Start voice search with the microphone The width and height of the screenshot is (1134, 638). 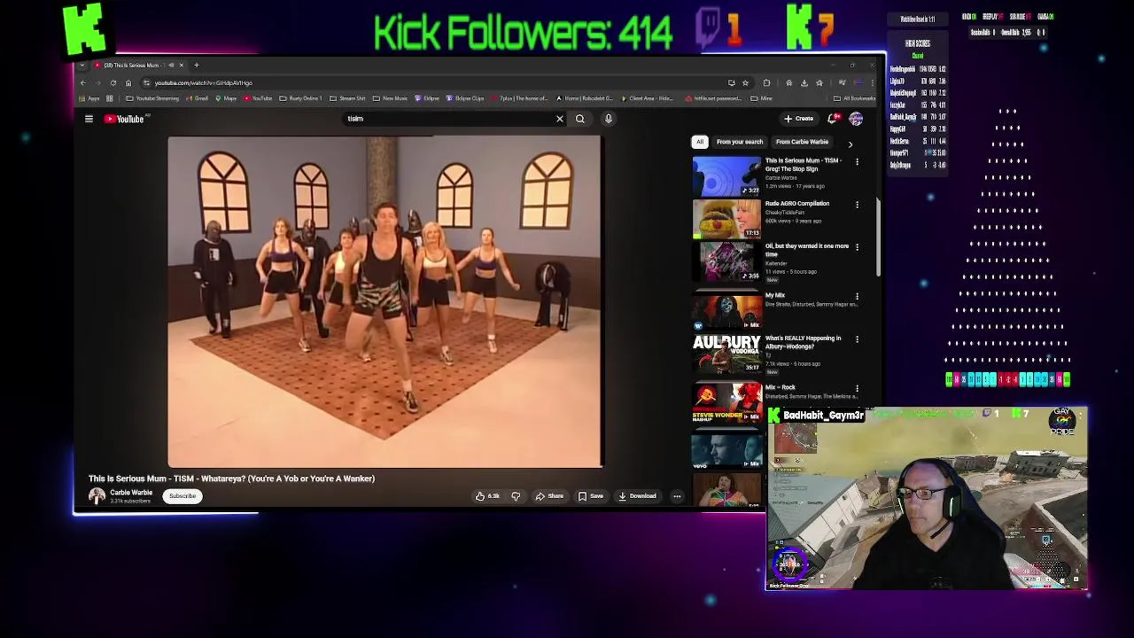point(609,119)
